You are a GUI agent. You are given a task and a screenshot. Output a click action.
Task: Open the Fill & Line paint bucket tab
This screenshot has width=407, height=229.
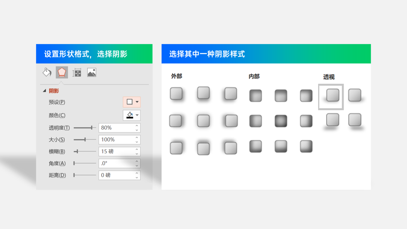click(47, 72)
